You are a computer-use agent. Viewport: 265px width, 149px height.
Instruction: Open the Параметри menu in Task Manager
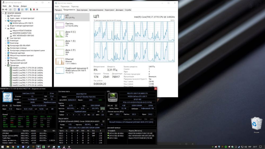pos(65,6)
